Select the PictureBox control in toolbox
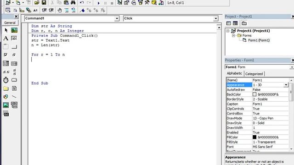Viewport: 294px width, 165px height. [14, 30]
